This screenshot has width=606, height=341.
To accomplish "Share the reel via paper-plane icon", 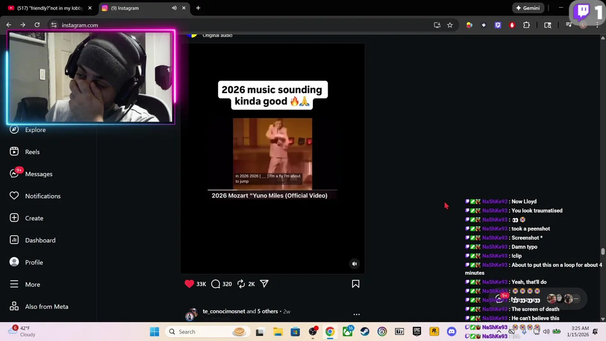I will pyautogui.click(x=264, y=284).
